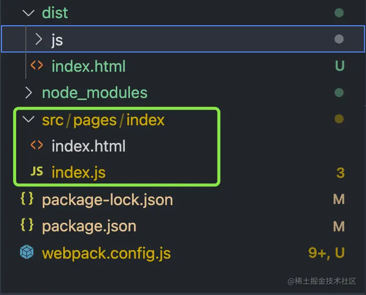Open webpack.config.js file

[x=106, y=252]
